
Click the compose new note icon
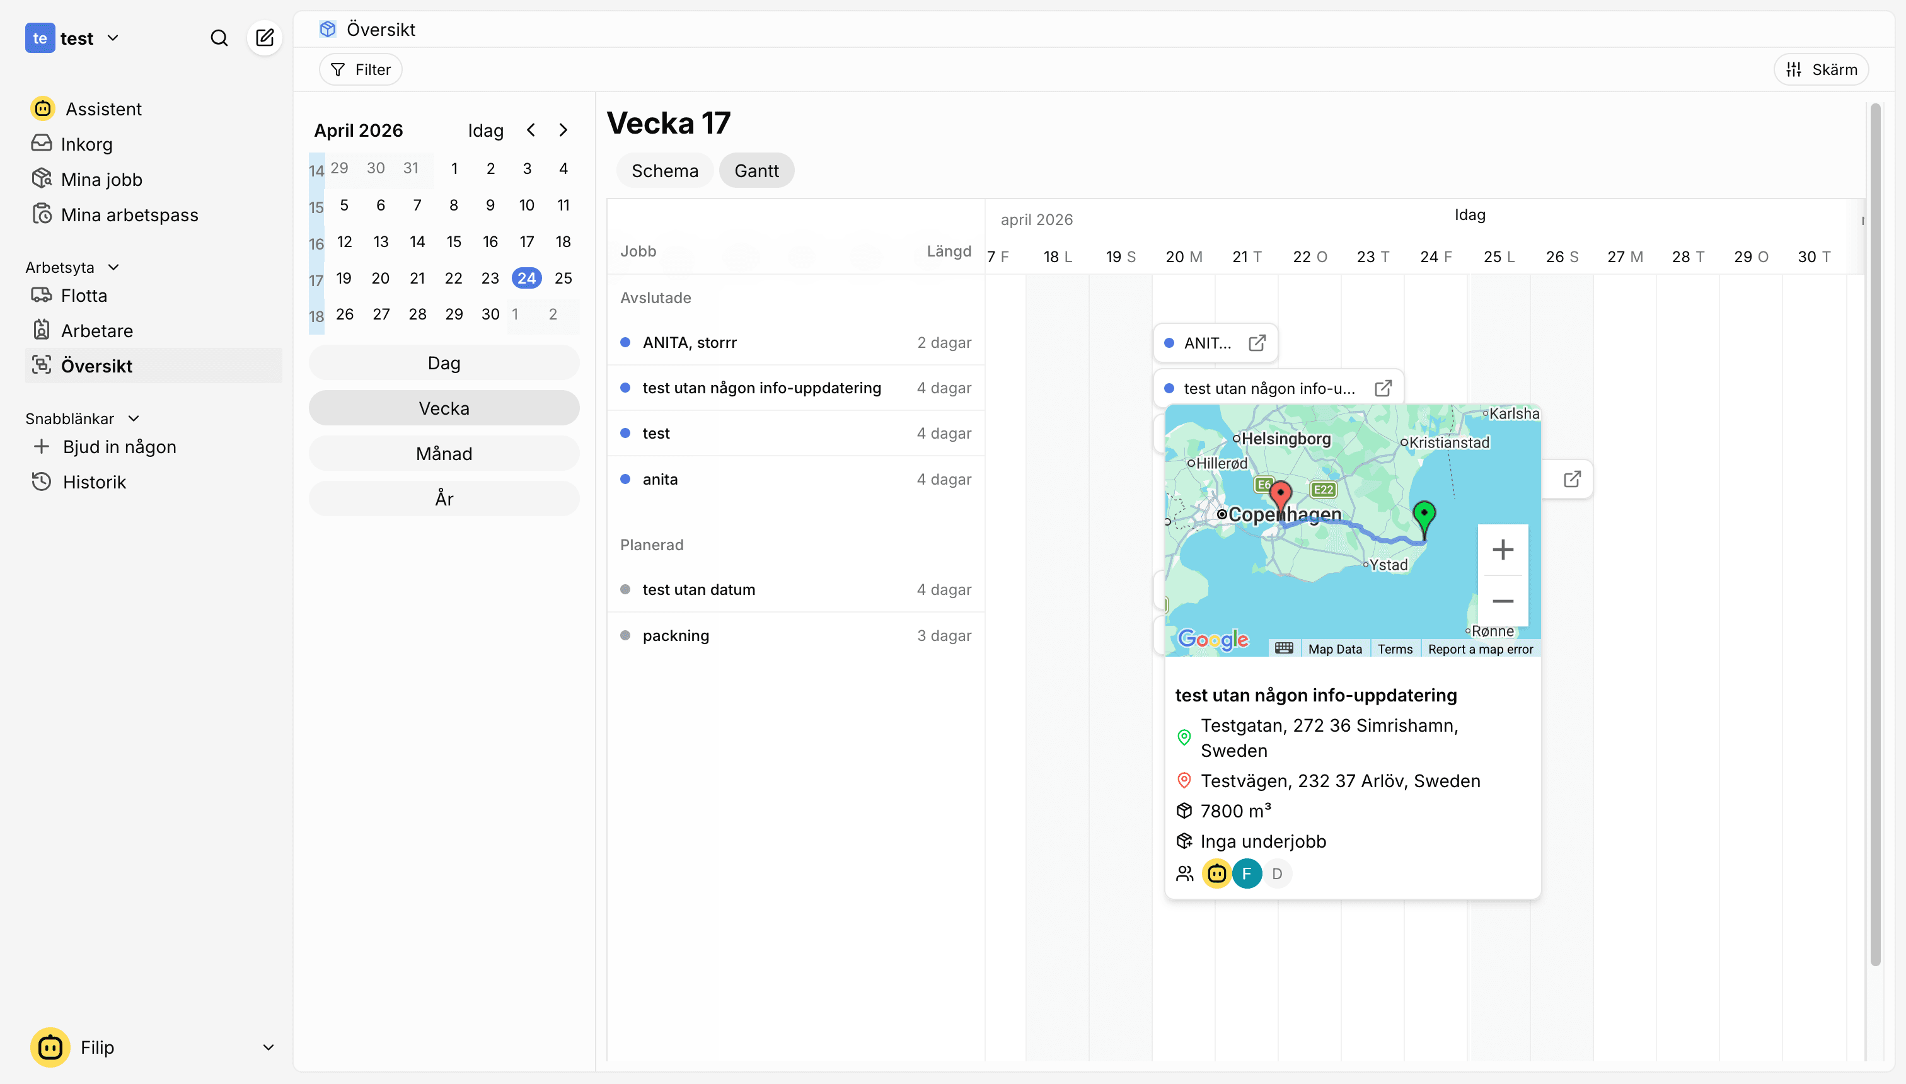(264, 38)
